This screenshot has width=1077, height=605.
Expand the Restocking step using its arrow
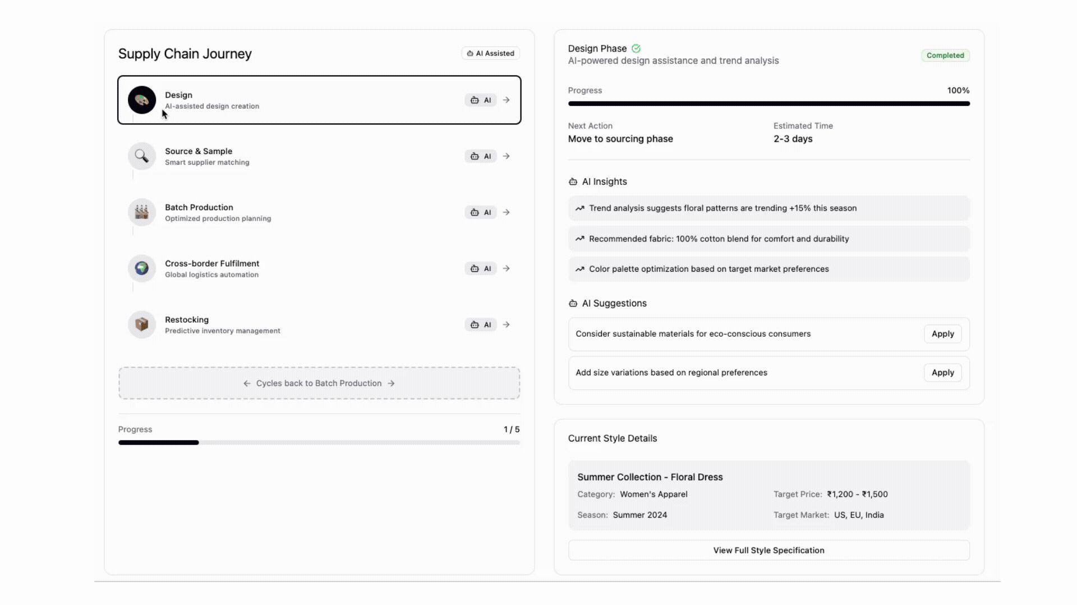pyautogui.click(x=507, y=324)
